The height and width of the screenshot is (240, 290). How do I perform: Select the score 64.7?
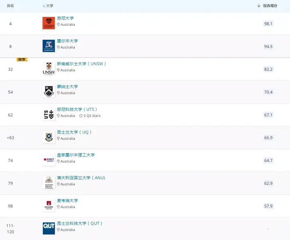(268, 161)
